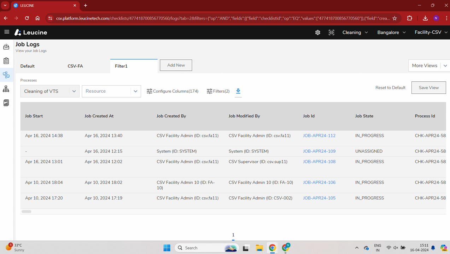Open the inbox icon in sidebar
Viewport: 450px width, 254px height.
(6, 47)
